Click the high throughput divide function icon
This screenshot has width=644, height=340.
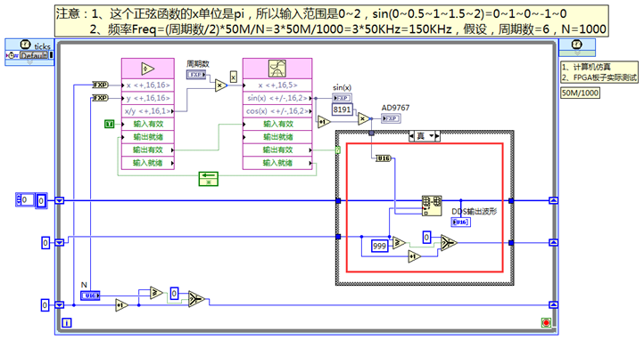click(148, 69)
